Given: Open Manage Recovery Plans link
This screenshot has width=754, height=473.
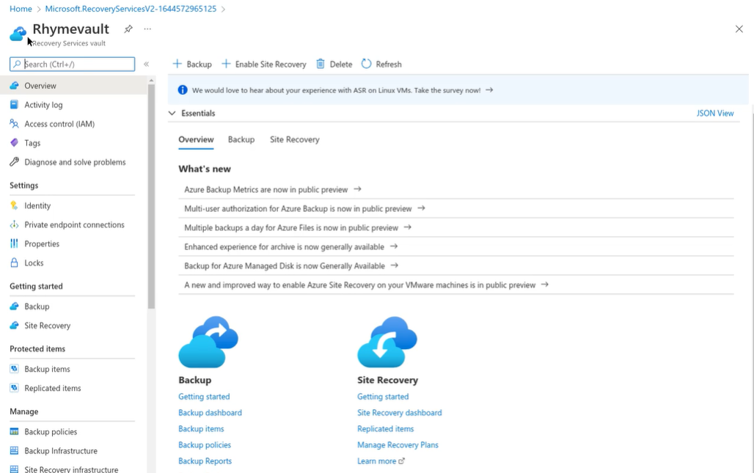Looking at the screenshot, I should 398,444.
